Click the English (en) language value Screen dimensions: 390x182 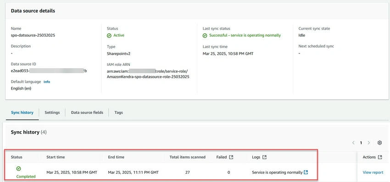tap(21, 88)
